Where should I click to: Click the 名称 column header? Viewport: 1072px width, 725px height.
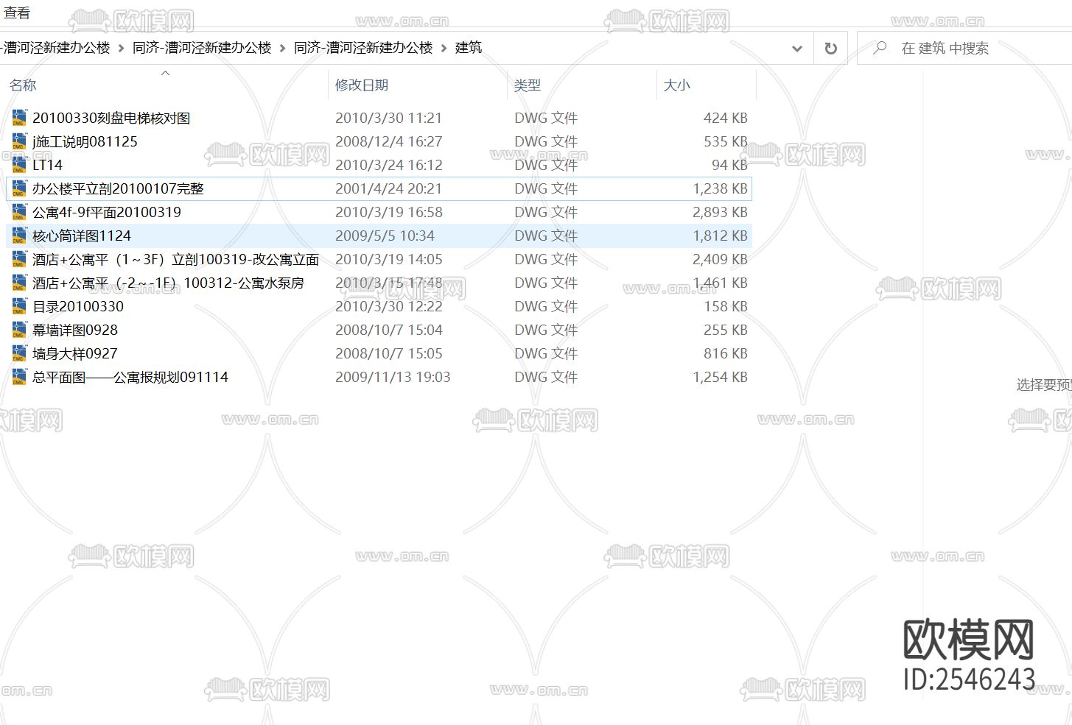(x=23, y=85)
